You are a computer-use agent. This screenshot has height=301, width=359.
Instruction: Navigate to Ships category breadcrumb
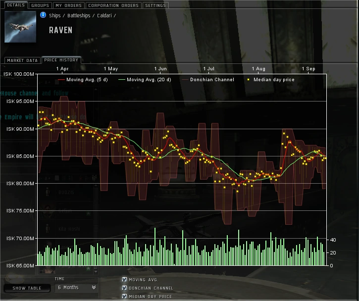click(x=55, y=15)
